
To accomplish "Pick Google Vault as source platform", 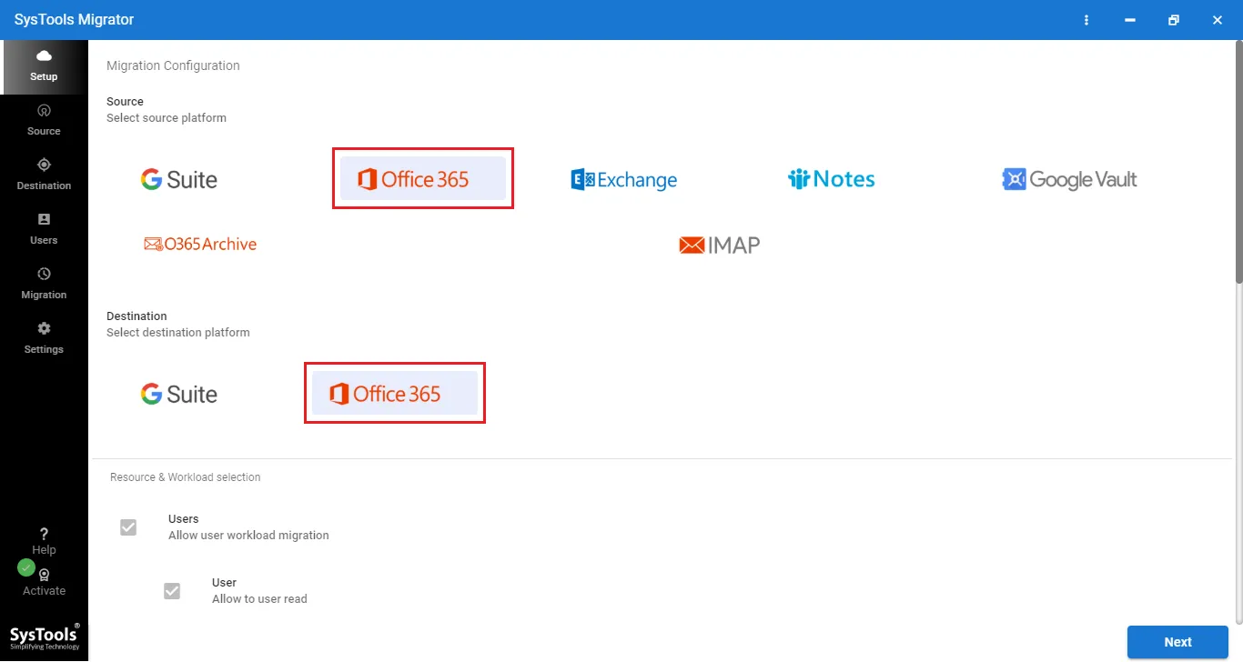I will pyautogui.click(x=1070, y=179).
